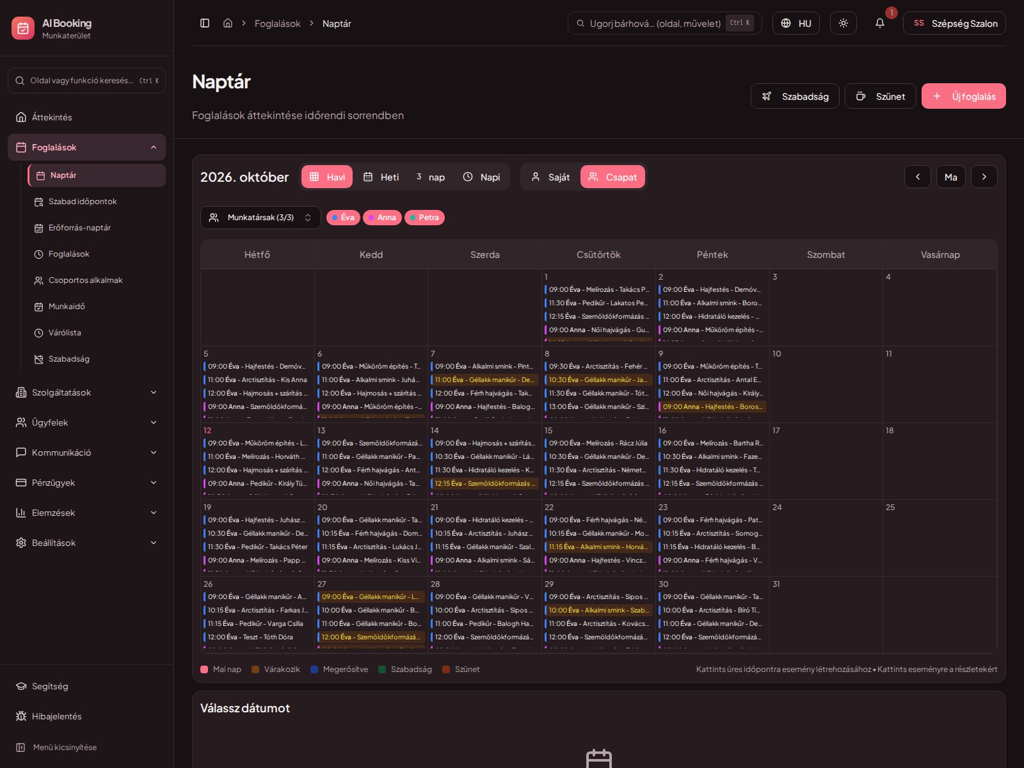Image resolution: width=1024 pixels, height=768 pixels.
Task: Open Áttekintés from the sidebar
Action: [x=86, y=117]
